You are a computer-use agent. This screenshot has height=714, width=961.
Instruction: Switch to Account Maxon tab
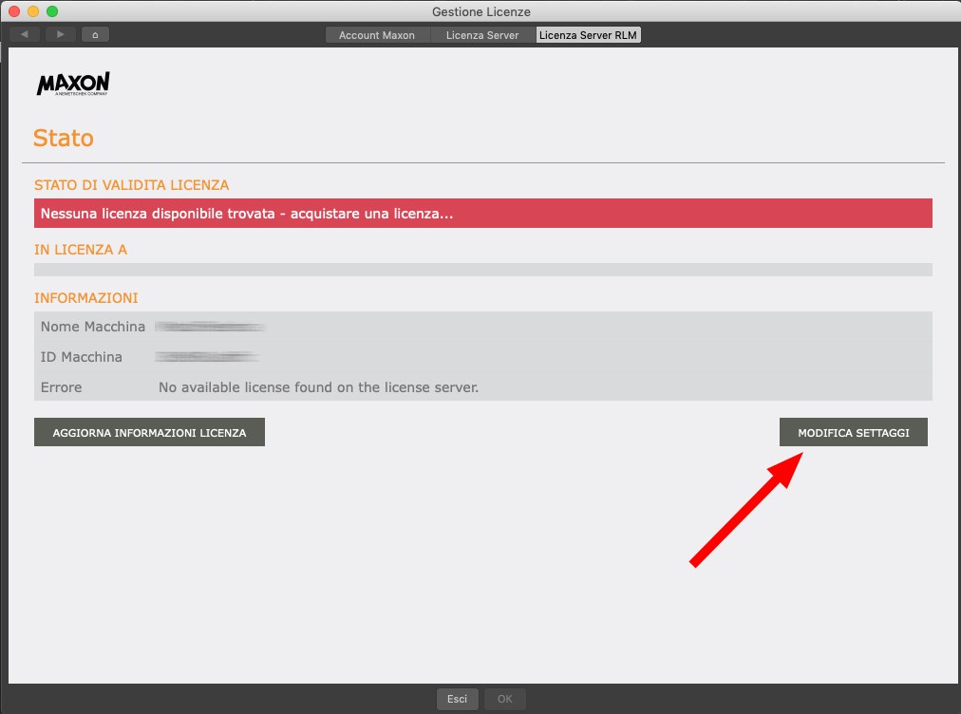tap(377, 35)
